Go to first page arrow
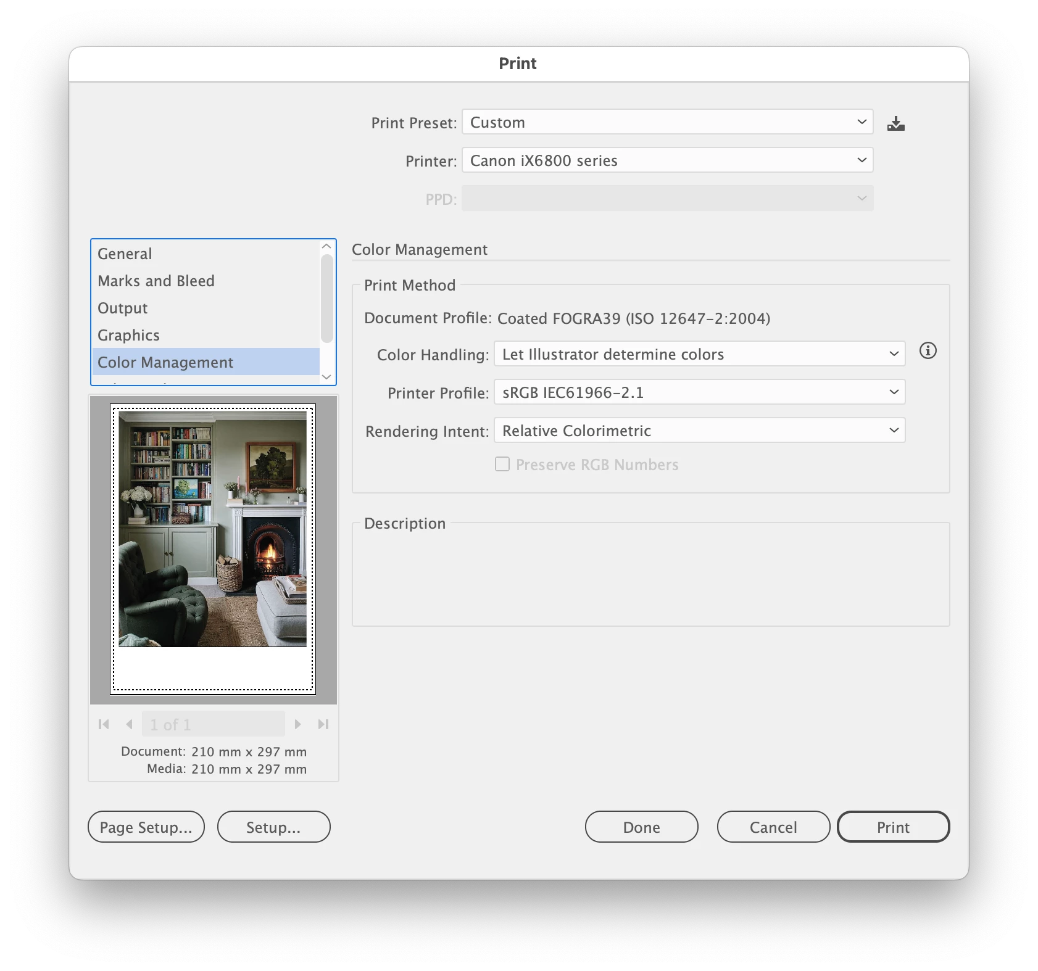 [104, 724]
